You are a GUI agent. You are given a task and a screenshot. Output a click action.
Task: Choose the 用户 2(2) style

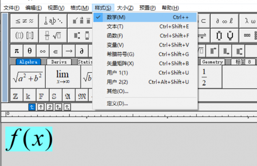point(145,82)
